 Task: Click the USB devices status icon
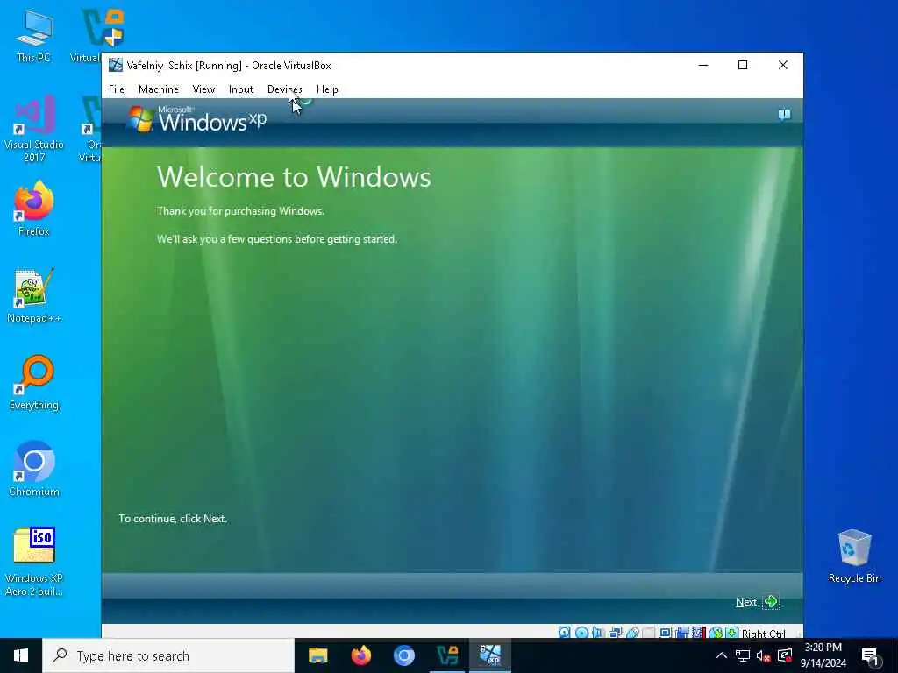pyautogui.click(x=632, y=633)
